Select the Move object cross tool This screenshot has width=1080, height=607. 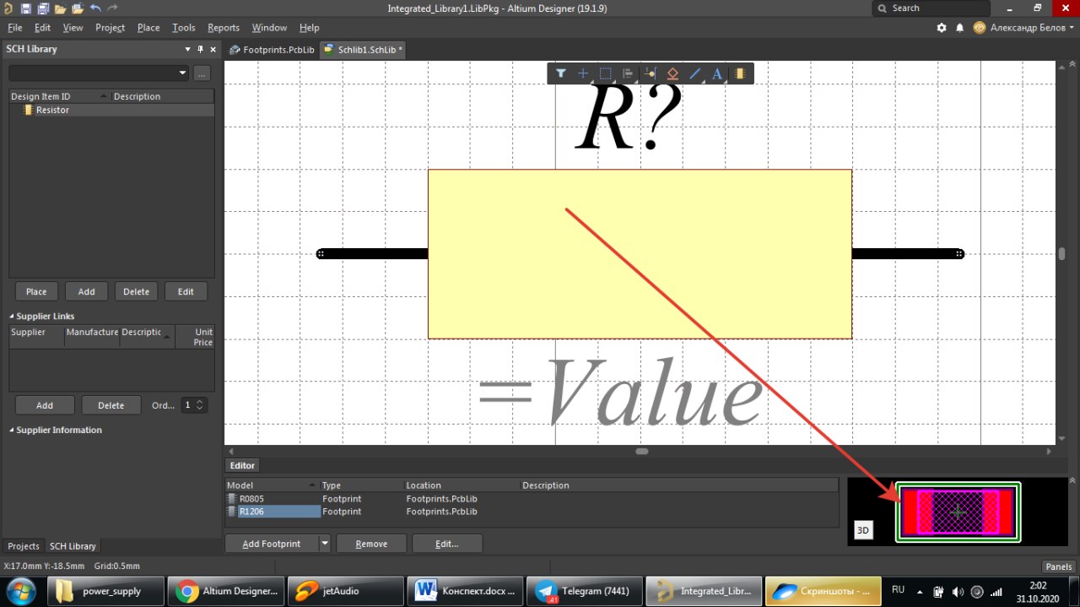pyautogui.click(x=583, y=73)
